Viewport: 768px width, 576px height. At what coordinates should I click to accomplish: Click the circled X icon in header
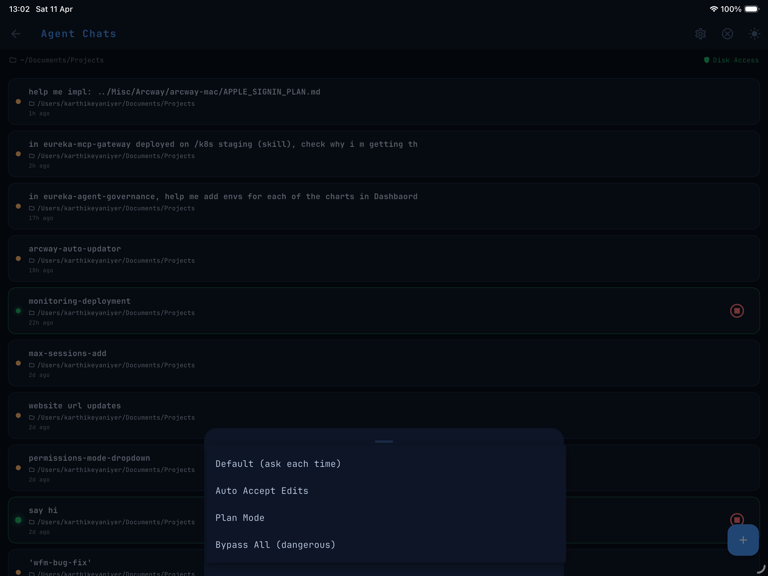[x=727, y=34]
